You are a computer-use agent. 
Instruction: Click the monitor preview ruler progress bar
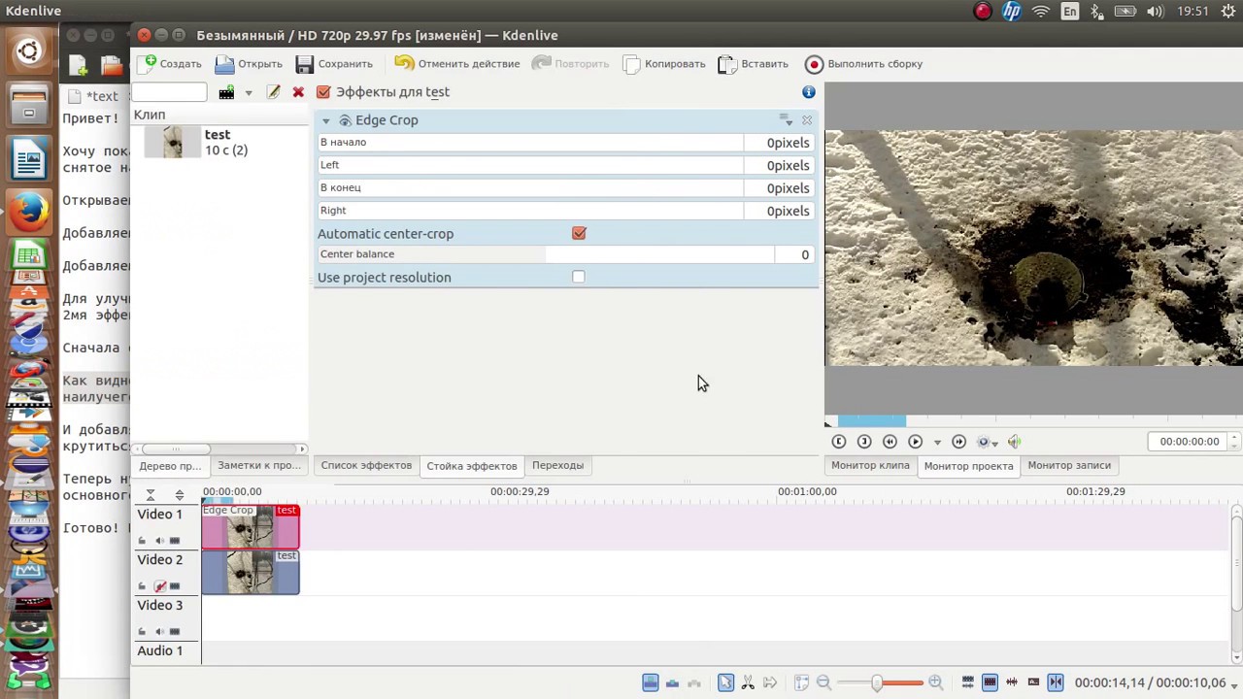(x=1033, y=420)
